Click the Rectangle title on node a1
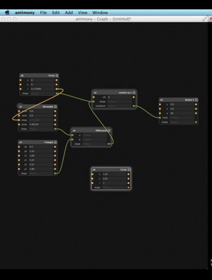Screen dimensions: 212x280 tap(48, 107)
